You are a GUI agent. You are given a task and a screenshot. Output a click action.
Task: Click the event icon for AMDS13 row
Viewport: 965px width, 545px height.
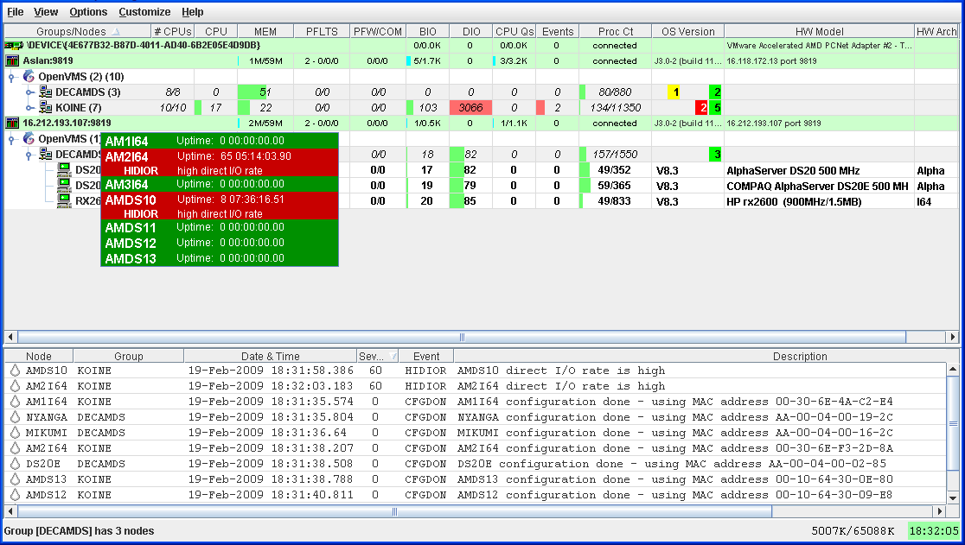coord(15,478)
